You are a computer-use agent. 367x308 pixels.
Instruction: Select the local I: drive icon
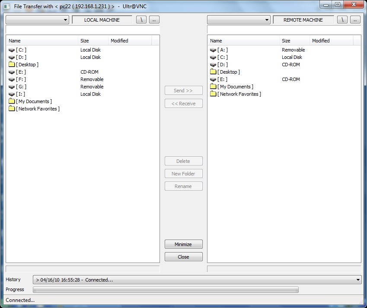click(12, 94)
